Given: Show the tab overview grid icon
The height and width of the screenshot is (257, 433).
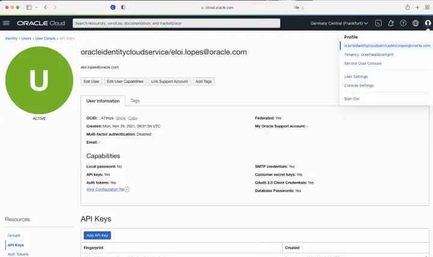Looking at the screenshot, I should coord(427,7).
